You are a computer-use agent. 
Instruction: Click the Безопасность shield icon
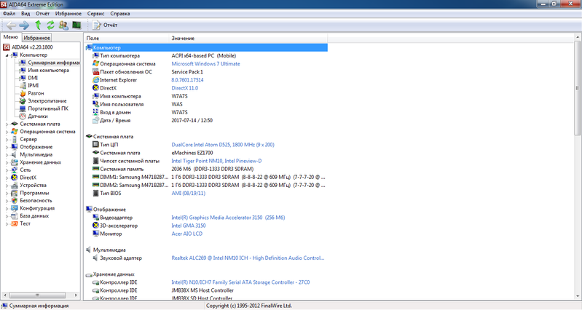pos(15,201)
